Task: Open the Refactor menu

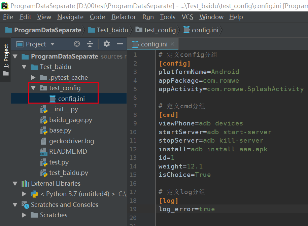Action: coord(124,17)
